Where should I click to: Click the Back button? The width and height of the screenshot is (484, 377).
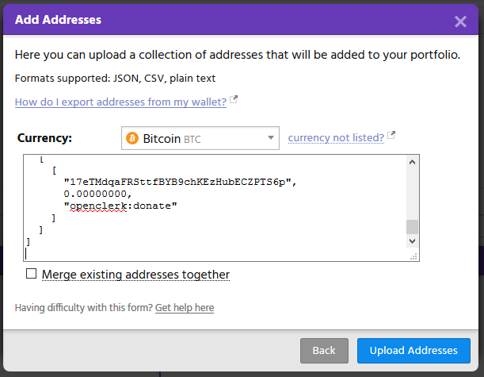pos(324,350)
